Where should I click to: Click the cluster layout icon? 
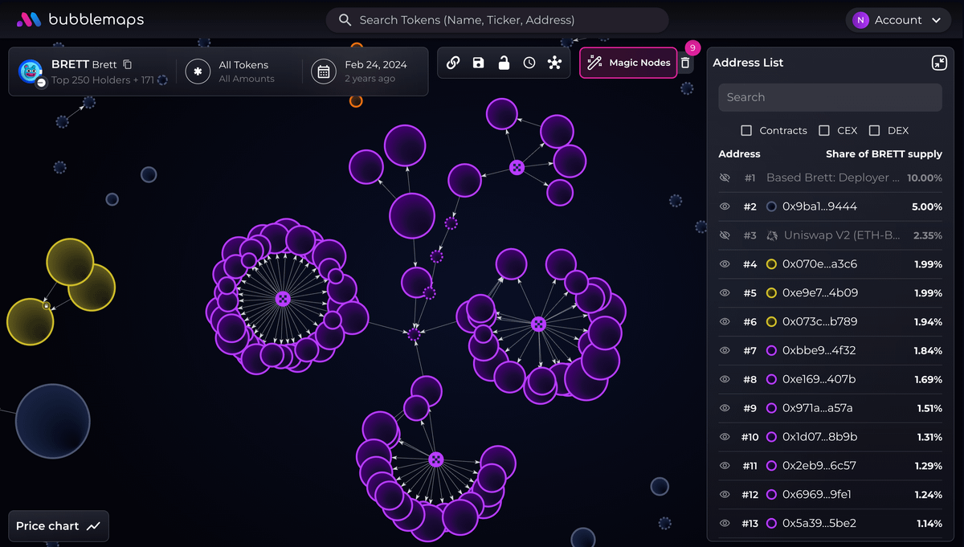(554, 63)
